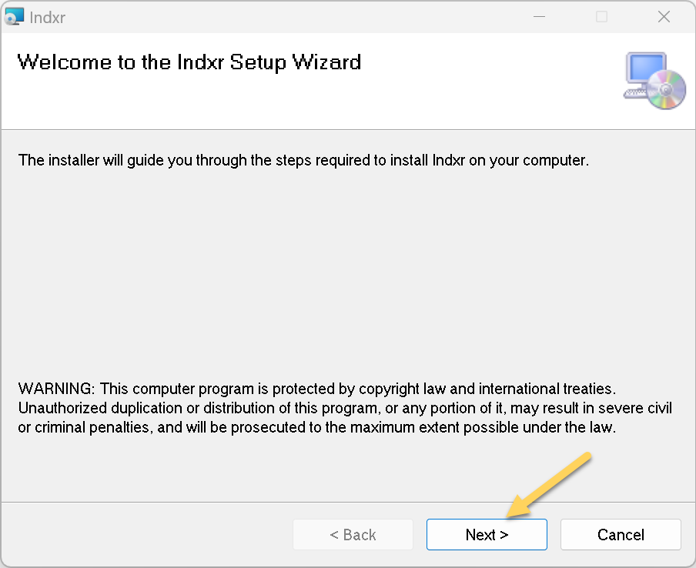Click the keyboard in the setup graphic
The height and width of the screenshot is (568, 696).
point(634,93)
